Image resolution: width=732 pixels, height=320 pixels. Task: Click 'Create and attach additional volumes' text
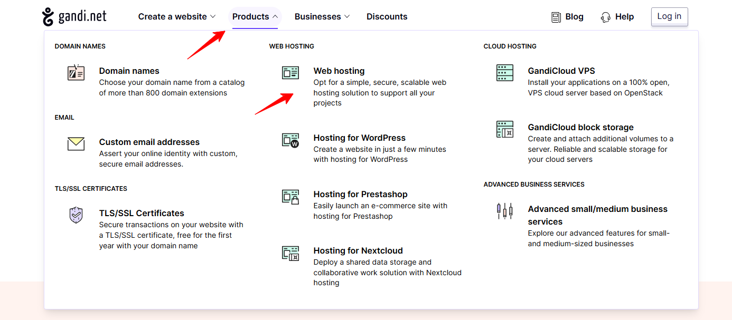[x=601, y=149]
